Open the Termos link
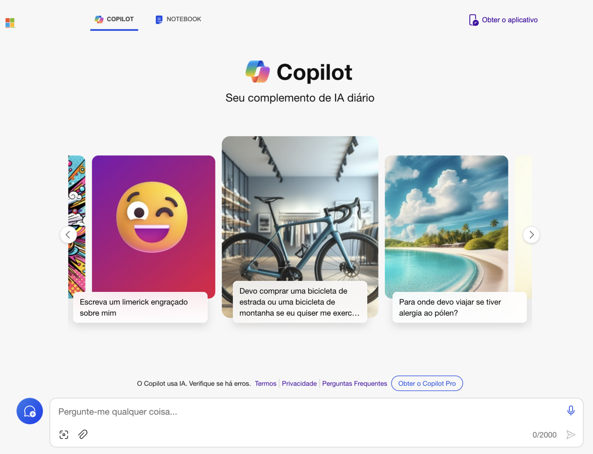Screen dimensions: 593x454 point(265,383)
